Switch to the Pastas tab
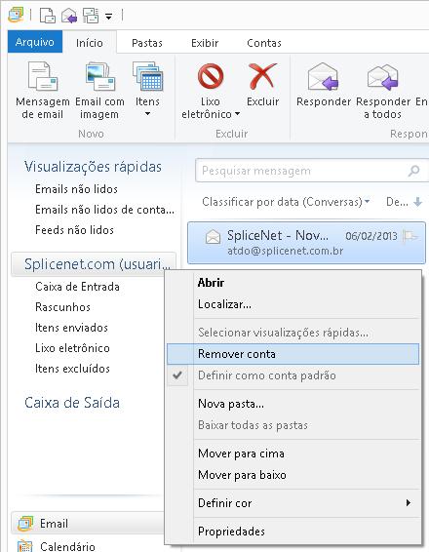The image size is (429, 552). [x=147, y=43]
